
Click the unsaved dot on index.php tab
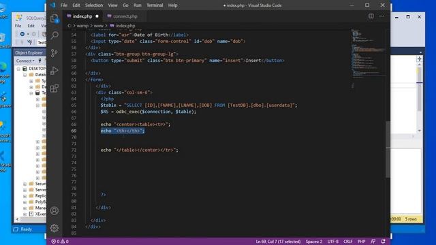pyautogui.click(x=97, y=16)
